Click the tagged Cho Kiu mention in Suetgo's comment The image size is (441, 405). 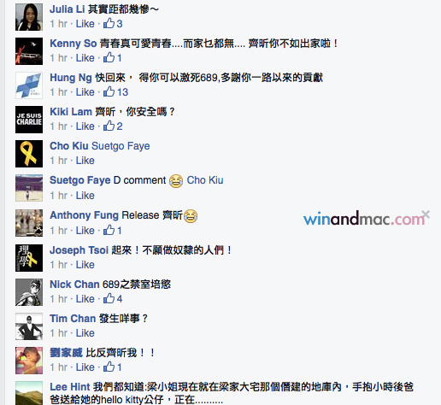[x=205, y=180]
